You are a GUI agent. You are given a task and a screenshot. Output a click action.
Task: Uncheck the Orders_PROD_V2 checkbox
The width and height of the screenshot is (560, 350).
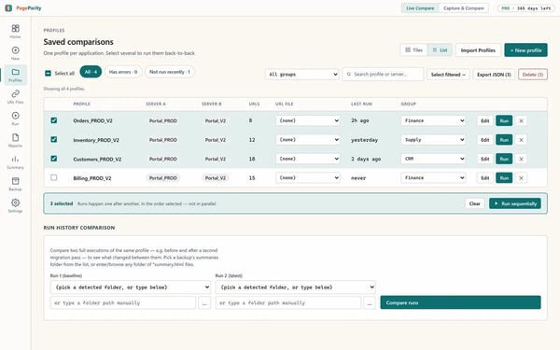53,120
